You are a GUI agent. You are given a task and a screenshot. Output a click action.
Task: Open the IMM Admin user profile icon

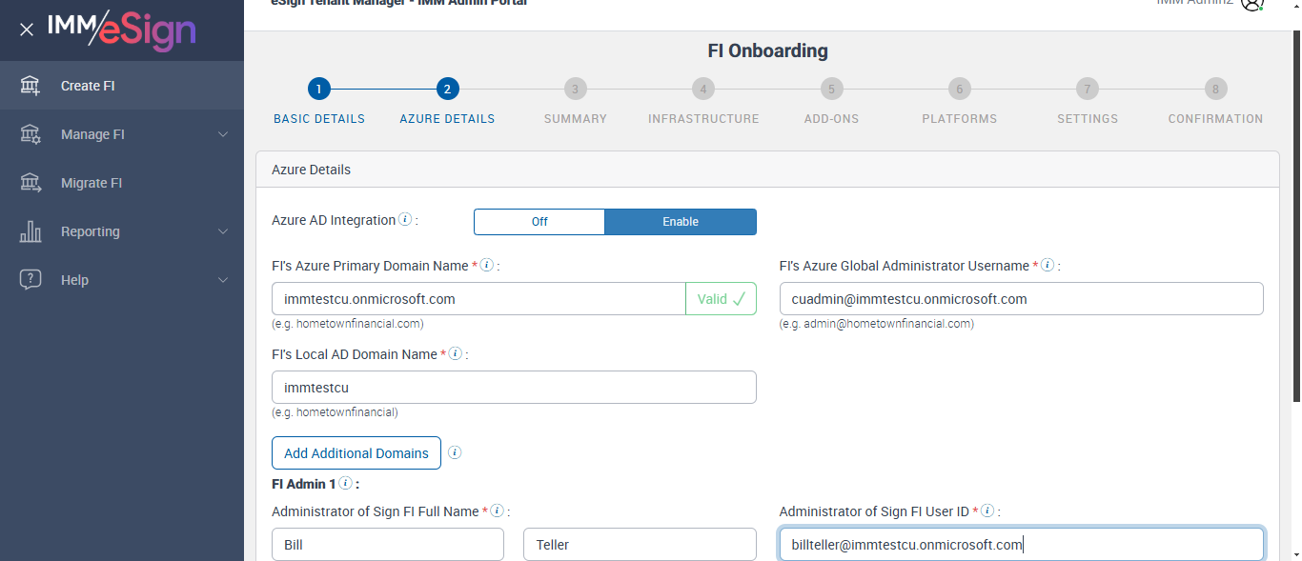(1251, 4)
